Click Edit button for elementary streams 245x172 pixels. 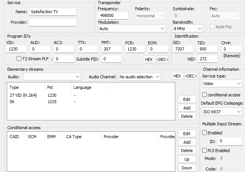187,99
